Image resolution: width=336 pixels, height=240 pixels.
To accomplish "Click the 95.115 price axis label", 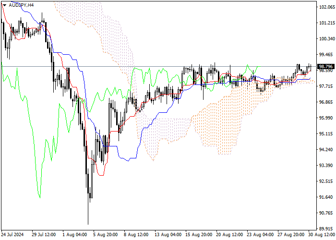I will [x=327, y=134].
